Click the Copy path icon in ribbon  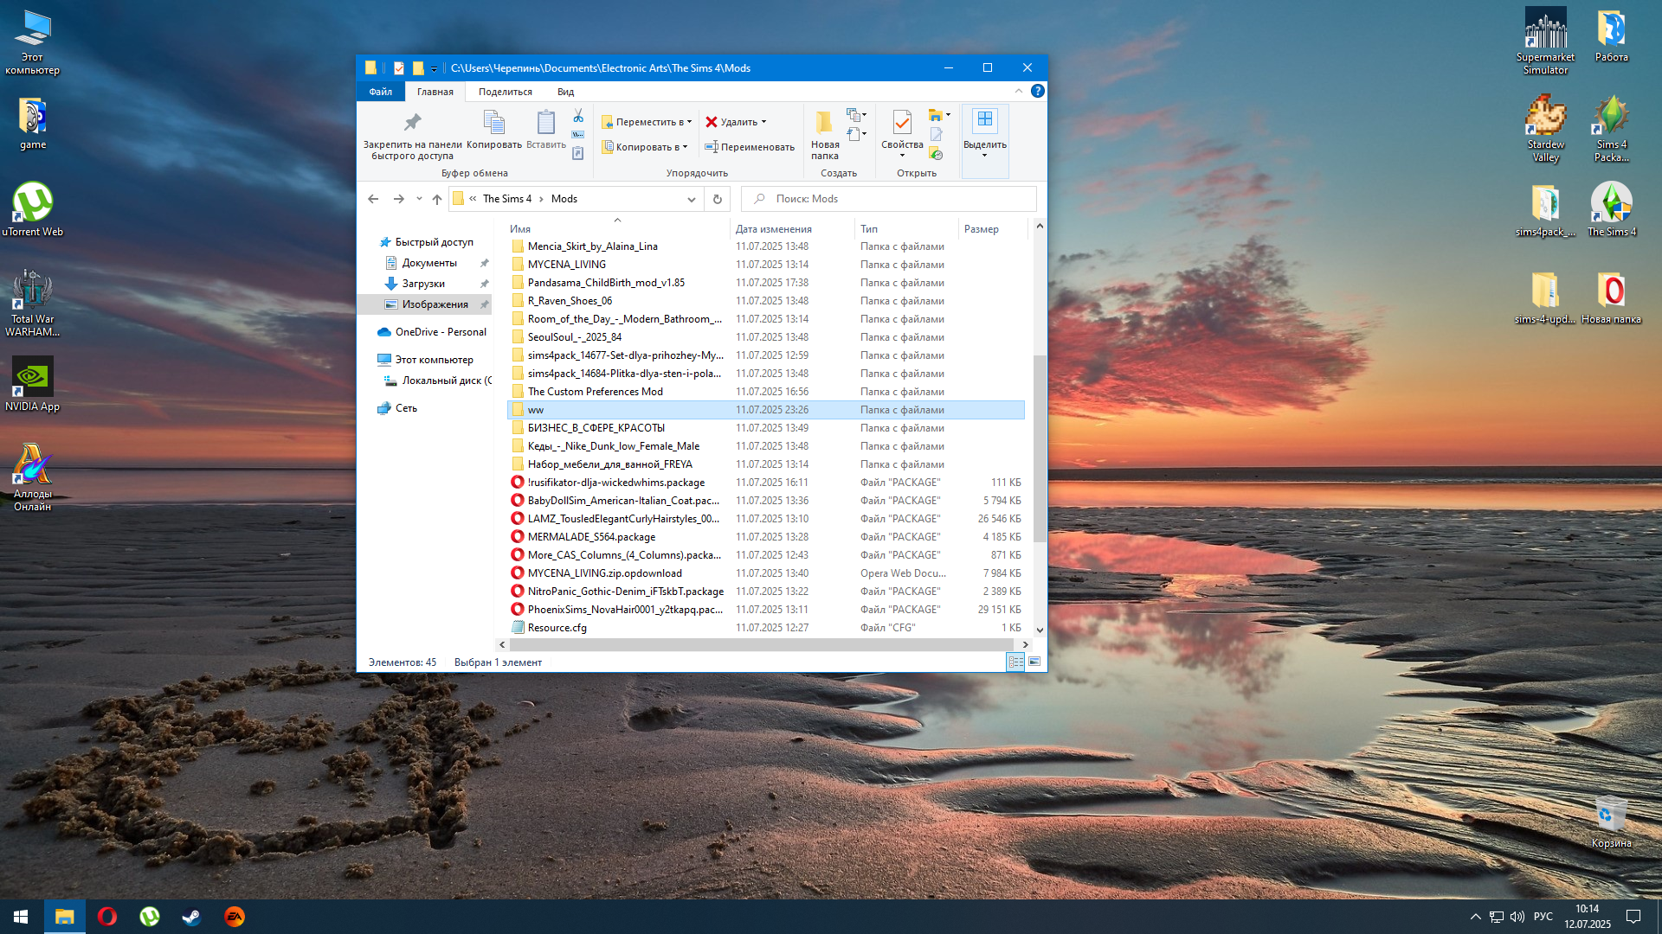tap(578, 135)
